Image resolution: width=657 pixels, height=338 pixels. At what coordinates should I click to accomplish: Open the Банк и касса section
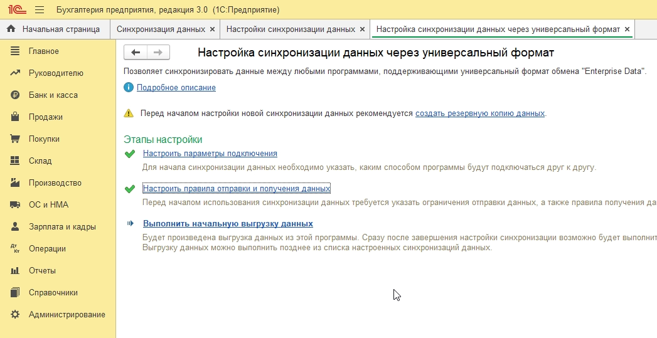click(53, 95)
